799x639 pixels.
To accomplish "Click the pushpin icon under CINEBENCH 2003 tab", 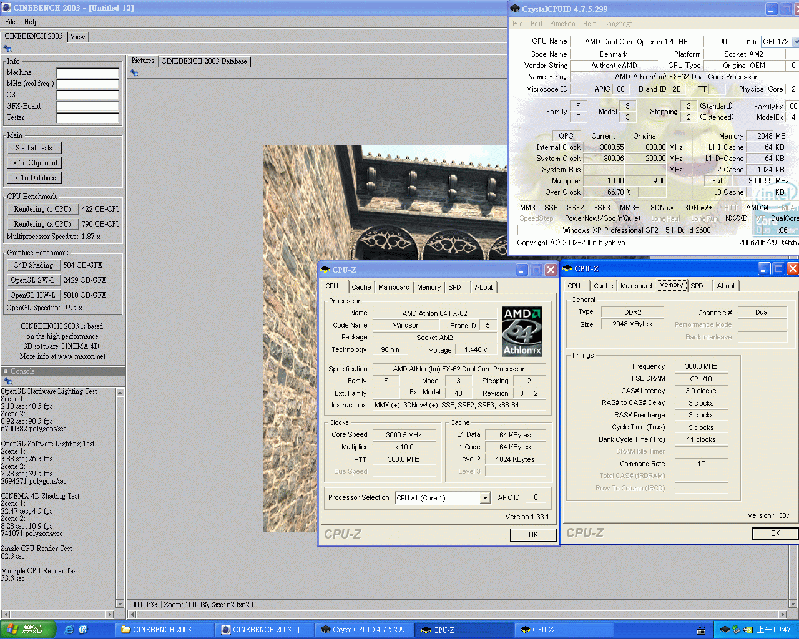I will (x=7, y=48).
